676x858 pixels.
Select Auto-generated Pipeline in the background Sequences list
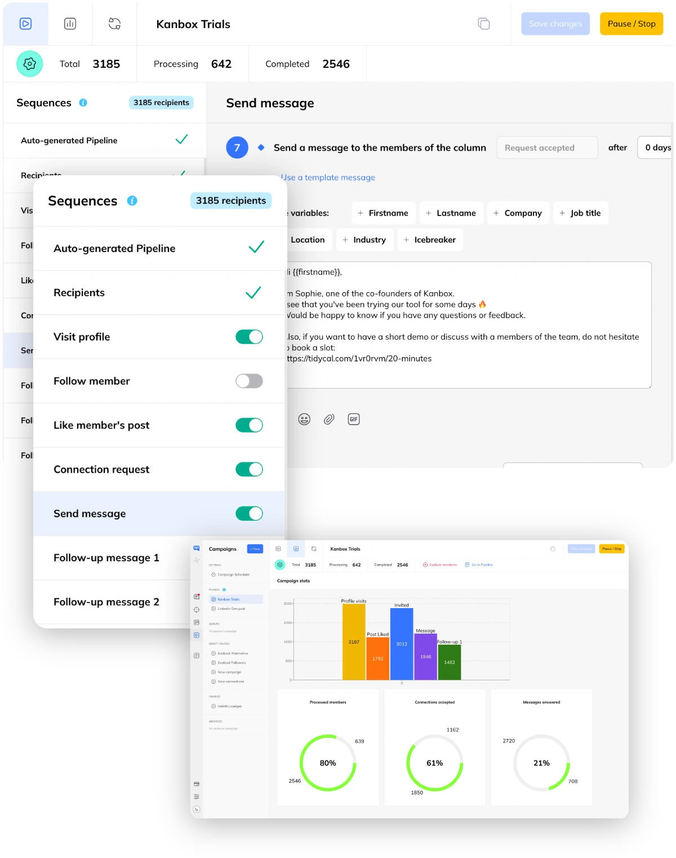point(104,140)
